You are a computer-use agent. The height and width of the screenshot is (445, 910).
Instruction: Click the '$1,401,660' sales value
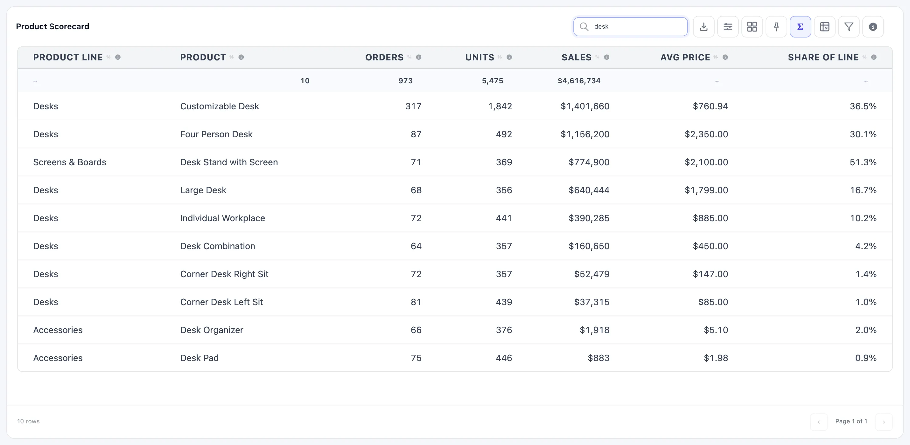pyautogui.click(x=585, y=106)
